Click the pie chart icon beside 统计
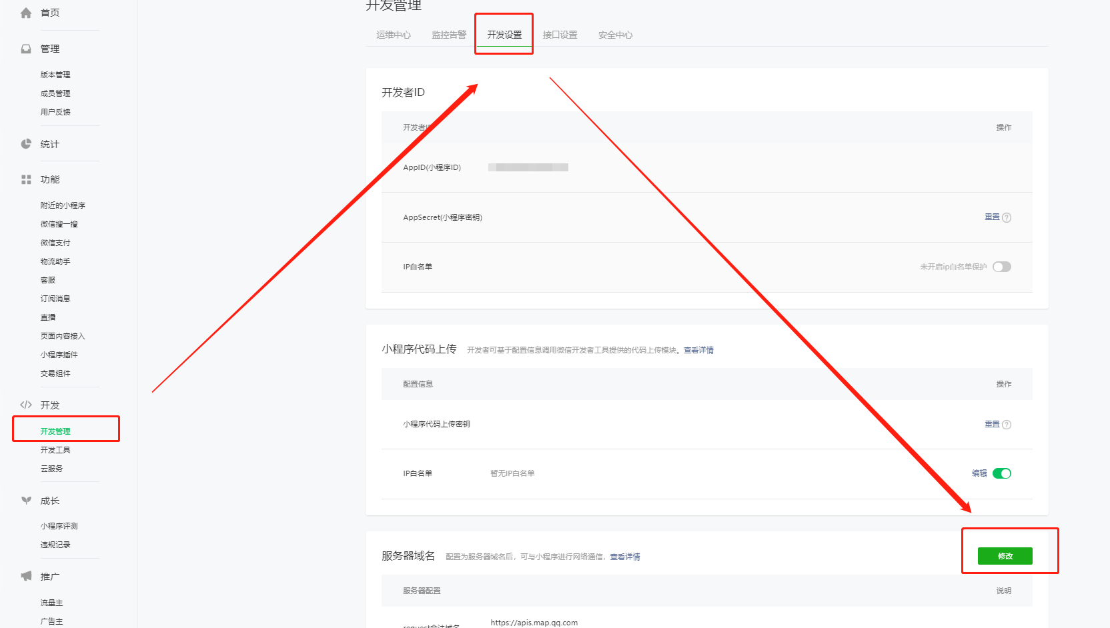 (26, 144)
